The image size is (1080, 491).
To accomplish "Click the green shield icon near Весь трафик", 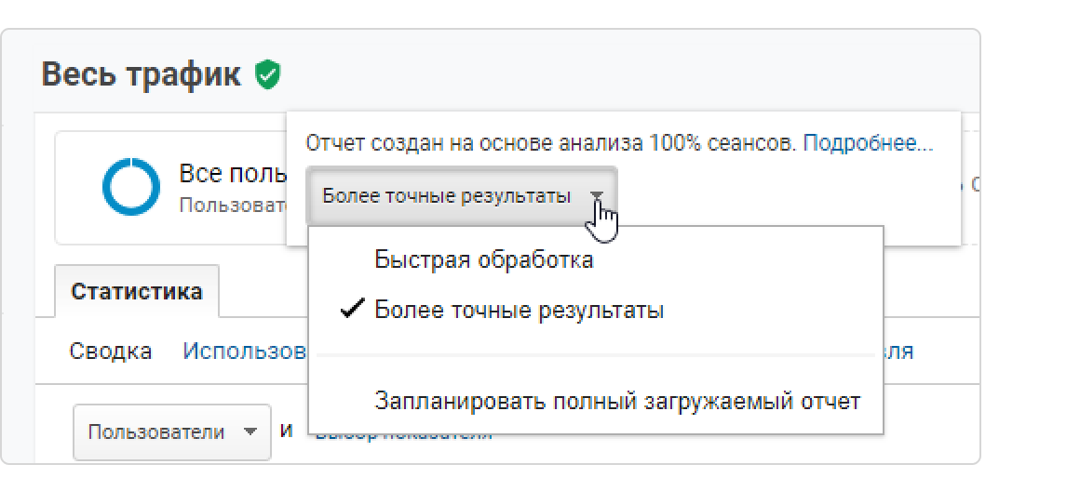I will [268, 74].
